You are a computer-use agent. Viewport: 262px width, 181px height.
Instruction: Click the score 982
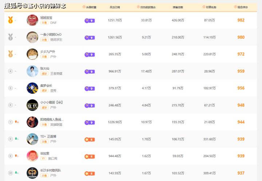tap(241, 20)
